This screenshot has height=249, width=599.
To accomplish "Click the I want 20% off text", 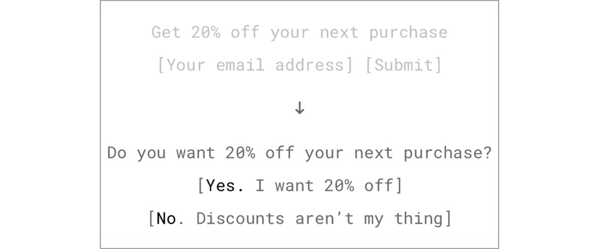I will click(x=324, y=186).
